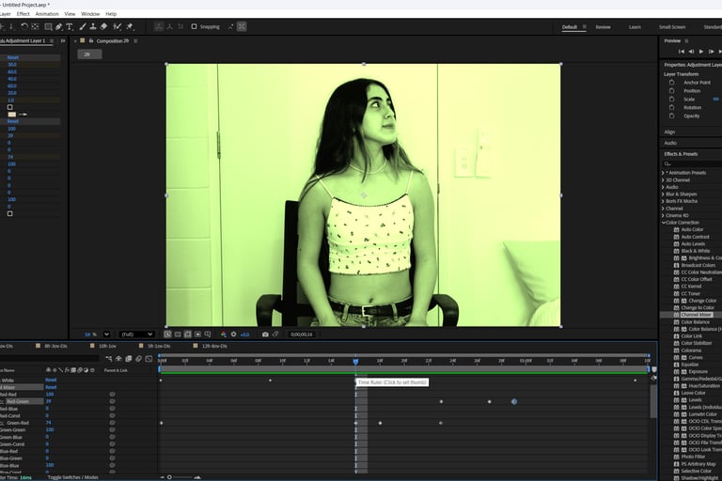Jump to first frame in Preview panel
Image resolution: width=722 pixels, height=481 pixels.
[x=682, y=52]
